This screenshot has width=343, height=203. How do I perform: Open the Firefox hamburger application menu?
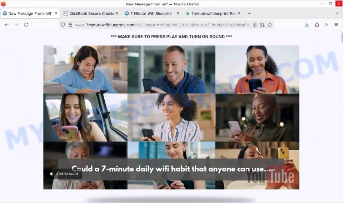pyautogui.click(x=336, y=25)
